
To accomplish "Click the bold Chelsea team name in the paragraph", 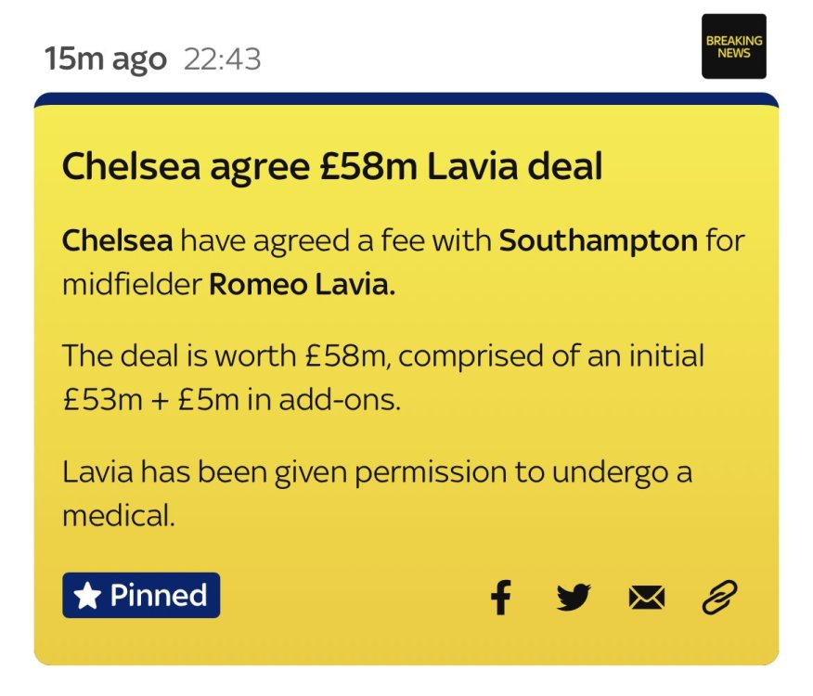I will (117, 240).
